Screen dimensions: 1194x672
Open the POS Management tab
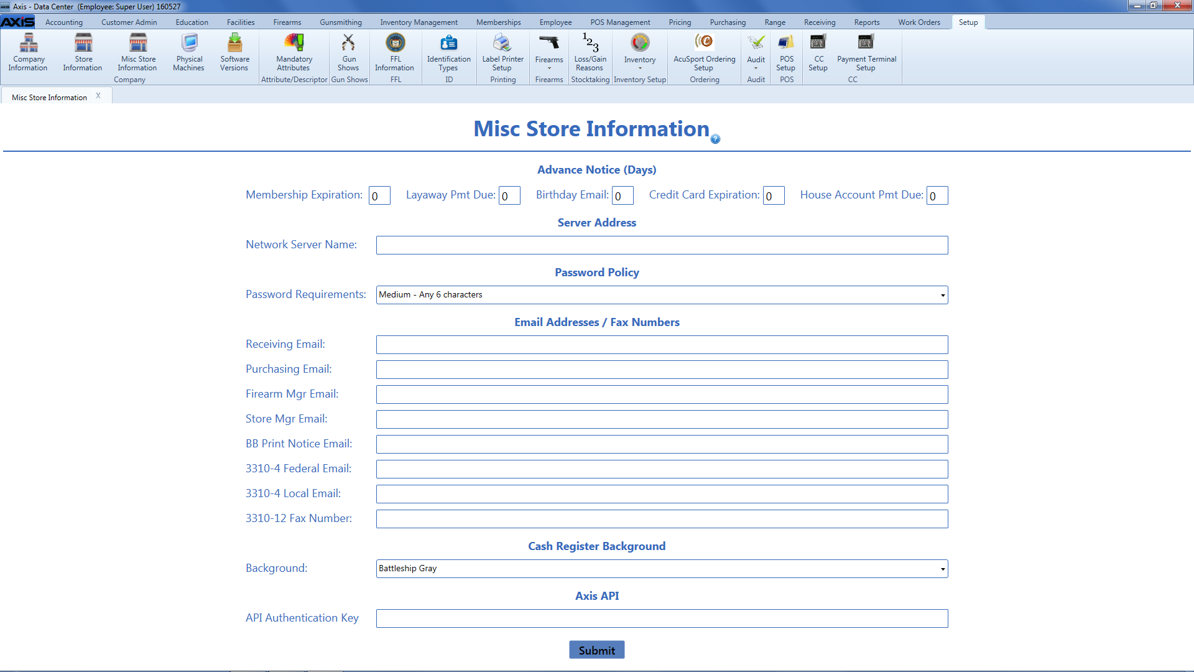coord(621,22)
